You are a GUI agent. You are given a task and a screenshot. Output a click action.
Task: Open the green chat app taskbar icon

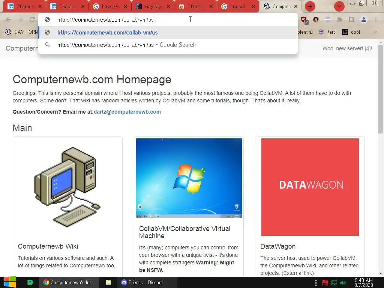(30, 282)
